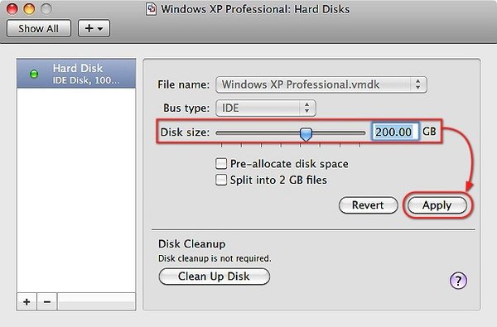
Task: Click the minus button below device list
Action: (x=47, y=301)
